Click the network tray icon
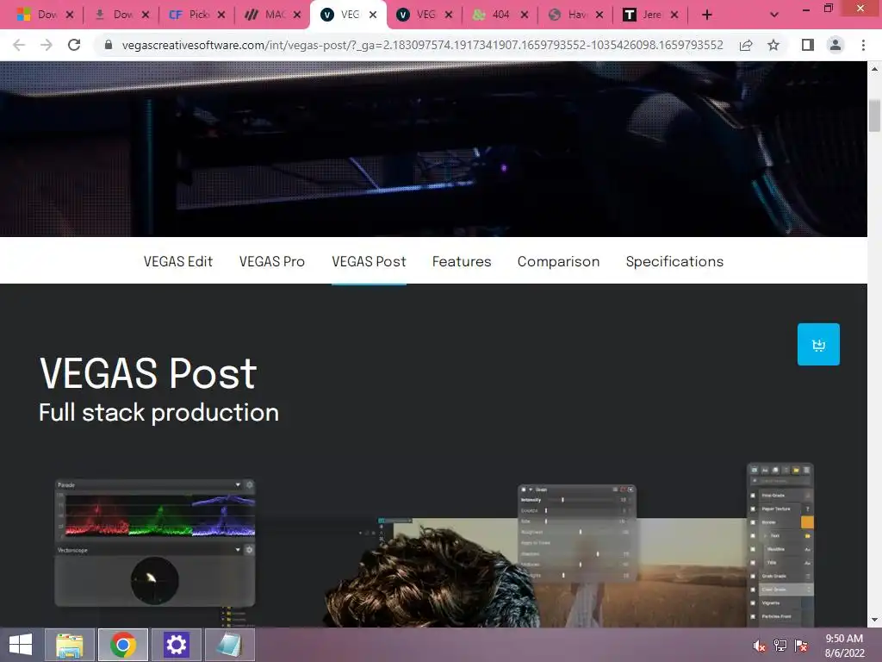Viewport: 882px width, 662px height. point(780,646)
